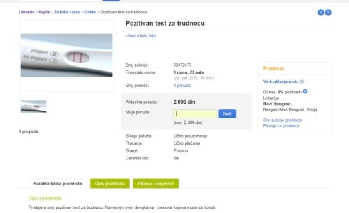This screenshot has height=213, width=349.
Task: Go to the Ostalo category breadcrumb
Action: pyautogui.click(x=90, y=12)
